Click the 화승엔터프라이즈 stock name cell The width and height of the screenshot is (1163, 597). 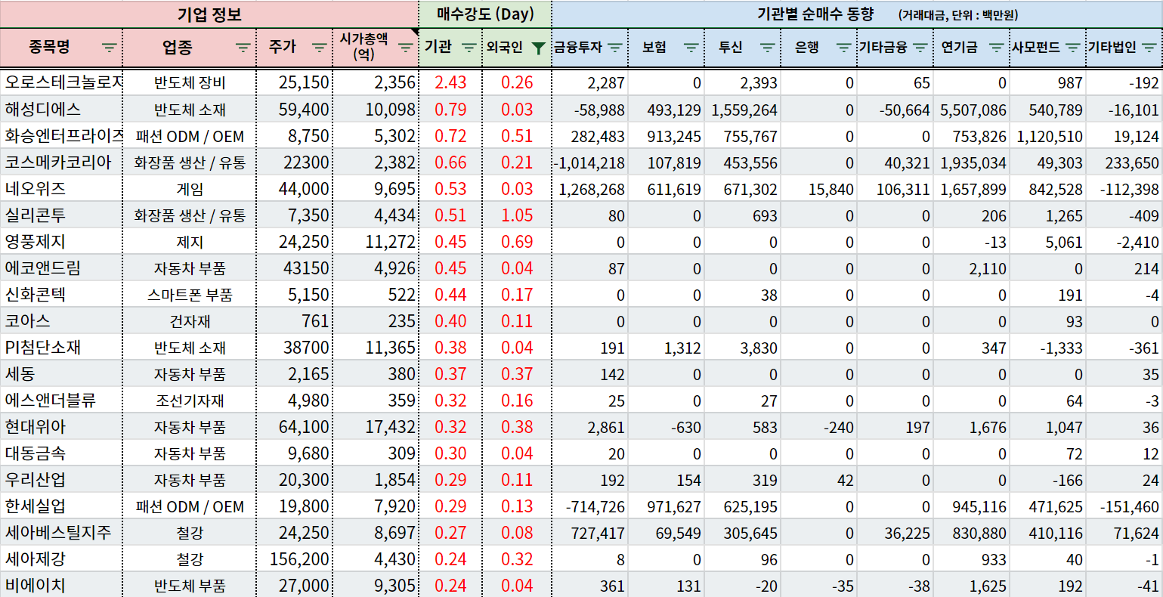(x=61, y=135)
